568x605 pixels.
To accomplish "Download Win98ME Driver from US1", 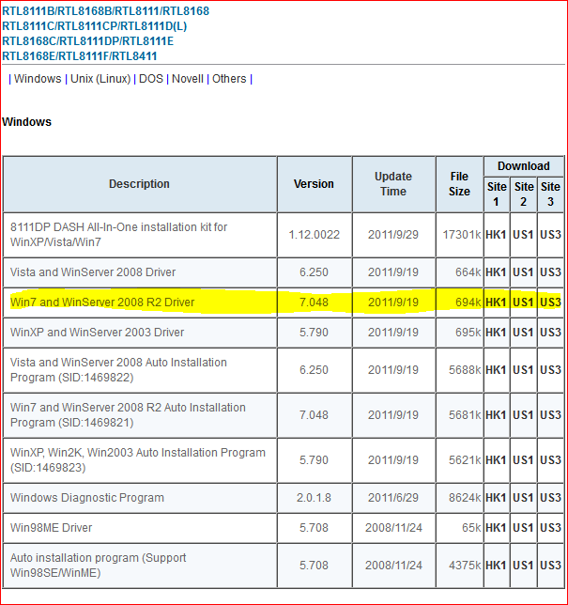I will 523,527.
